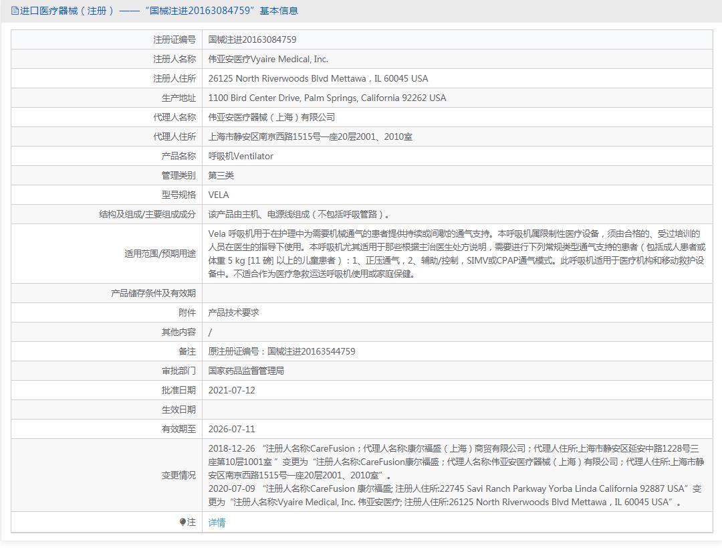This screenshot has width=722, height=548.
Task: Click the page title 进口医疗器械（注册）基本信息
Action: (x=159, y=11)
